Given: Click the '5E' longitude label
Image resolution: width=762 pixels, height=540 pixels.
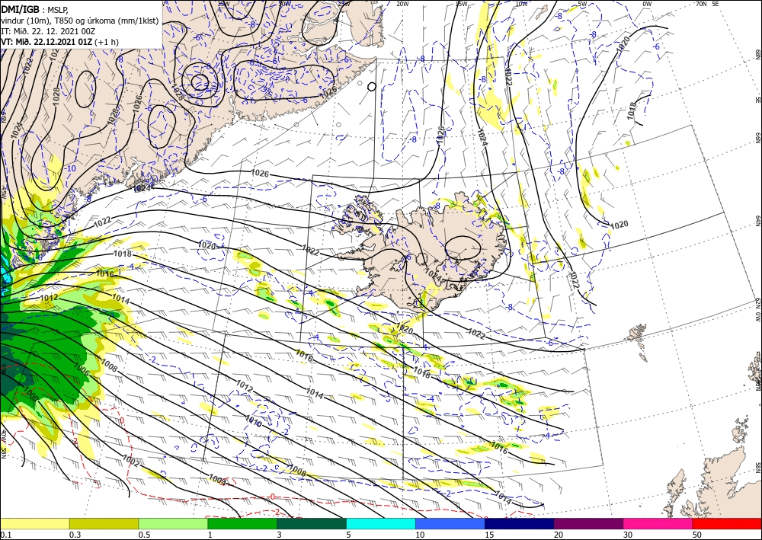Looking at the screenshot, I should click(716, 4).
